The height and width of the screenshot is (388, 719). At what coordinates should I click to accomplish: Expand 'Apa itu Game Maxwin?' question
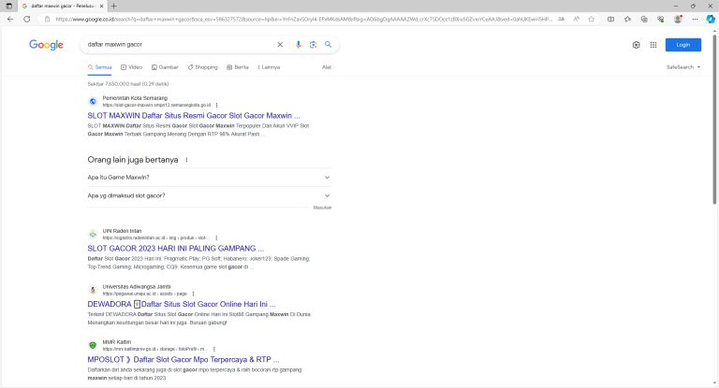[x=209, y=178]
